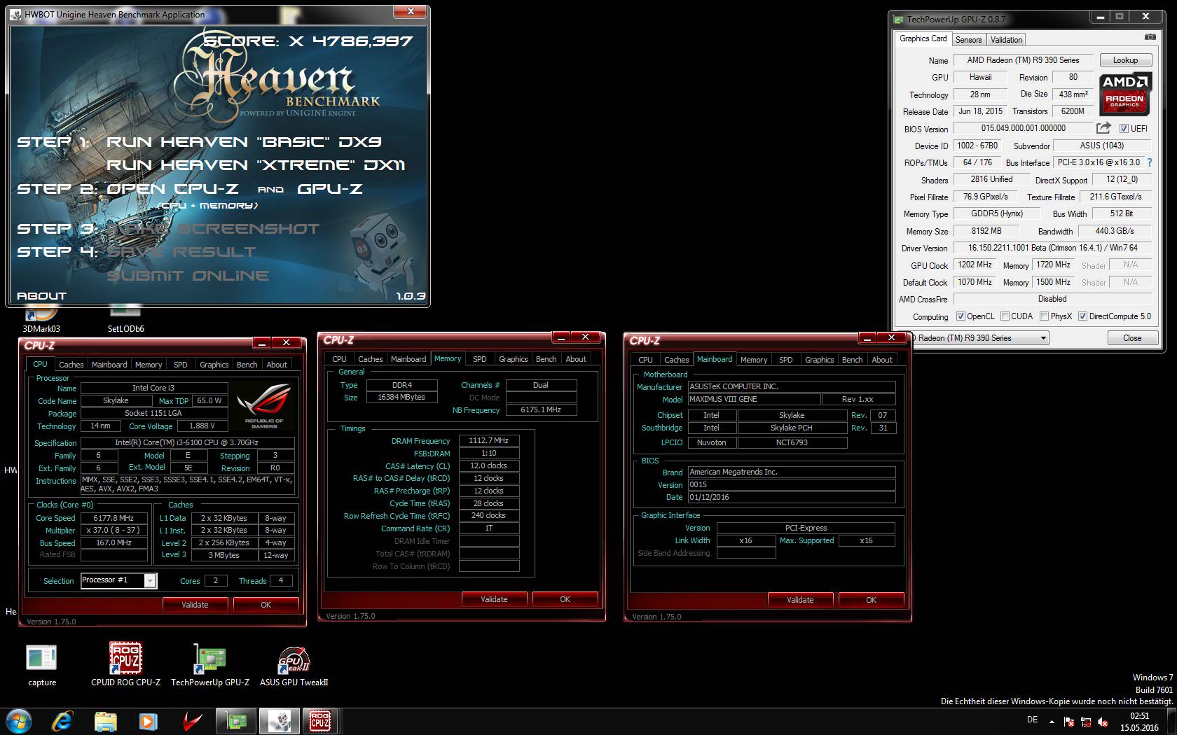The width and height of the screenshot is (1177, 735).
Task: Launch CPUID ROG CPU-Z desktop shortcut
Action: pos(125,665)
